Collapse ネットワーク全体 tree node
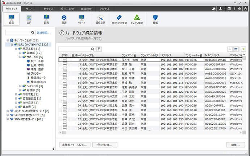This screenshot has width=250, height=156. [8, 40]
